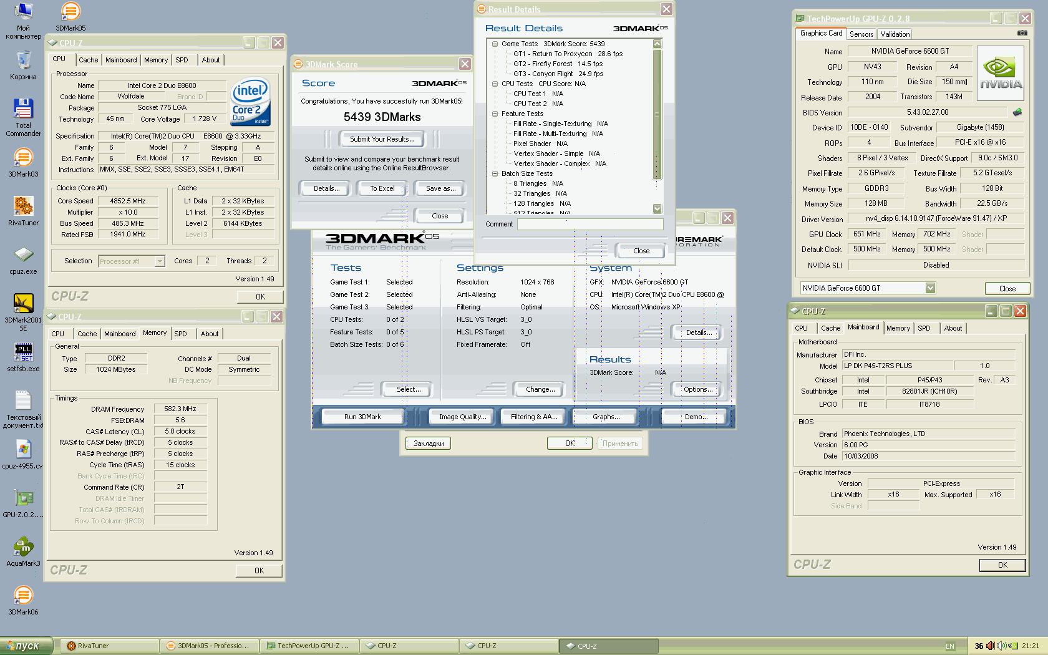
Task: Click the DRAM Frequency value 582.3 MHz
Action: (x=180, y=409)
